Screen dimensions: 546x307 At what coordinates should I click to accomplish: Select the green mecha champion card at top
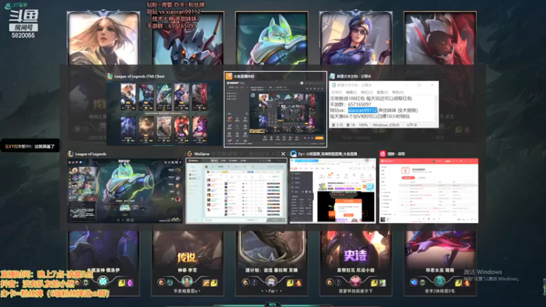(272, 38)
